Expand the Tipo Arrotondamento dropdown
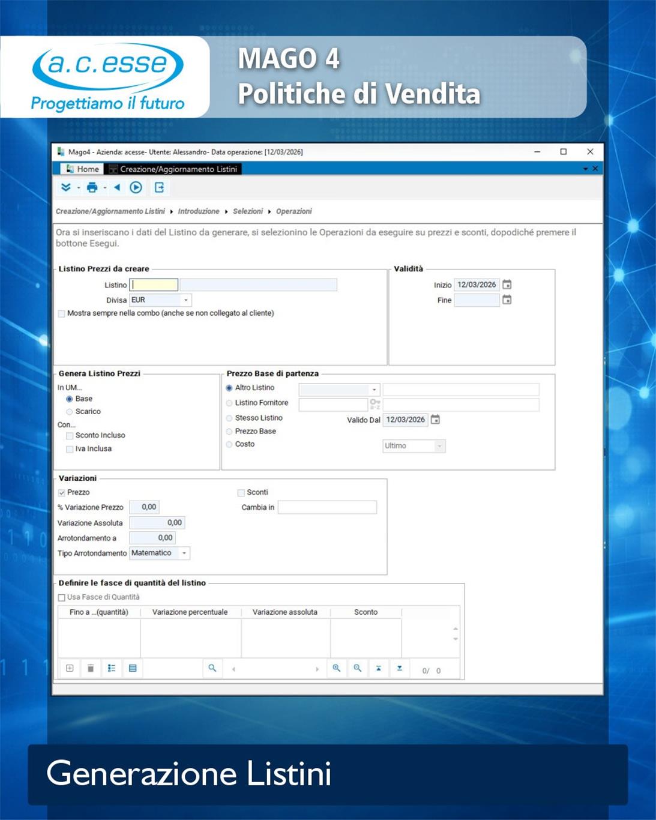The width and height of the screenshot is (656, 820). (184, 553)
